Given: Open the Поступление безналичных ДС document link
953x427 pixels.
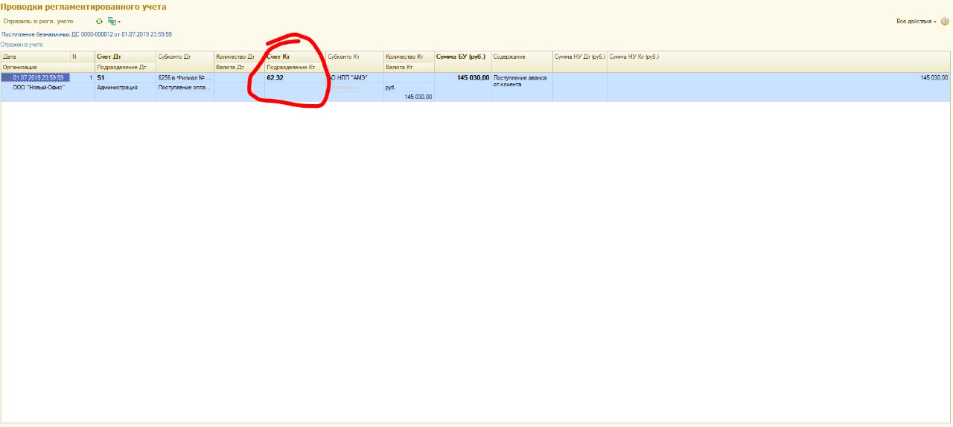Looking at the screenshot, I should [87, 34].
